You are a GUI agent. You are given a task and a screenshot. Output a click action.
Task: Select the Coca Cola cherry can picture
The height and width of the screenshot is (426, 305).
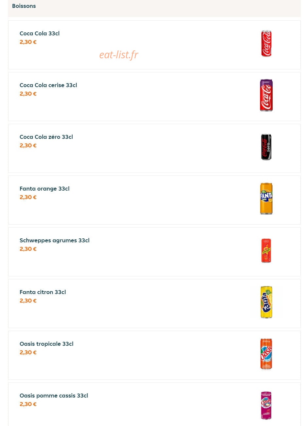tap(266, 95)
